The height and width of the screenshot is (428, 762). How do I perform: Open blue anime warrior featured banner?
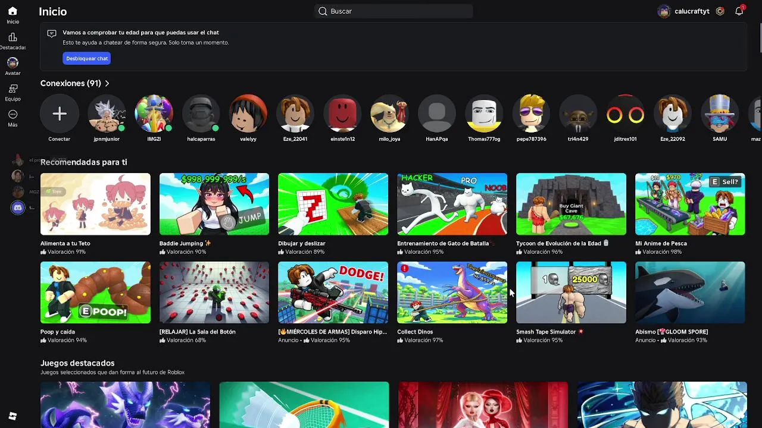point(662,405)
